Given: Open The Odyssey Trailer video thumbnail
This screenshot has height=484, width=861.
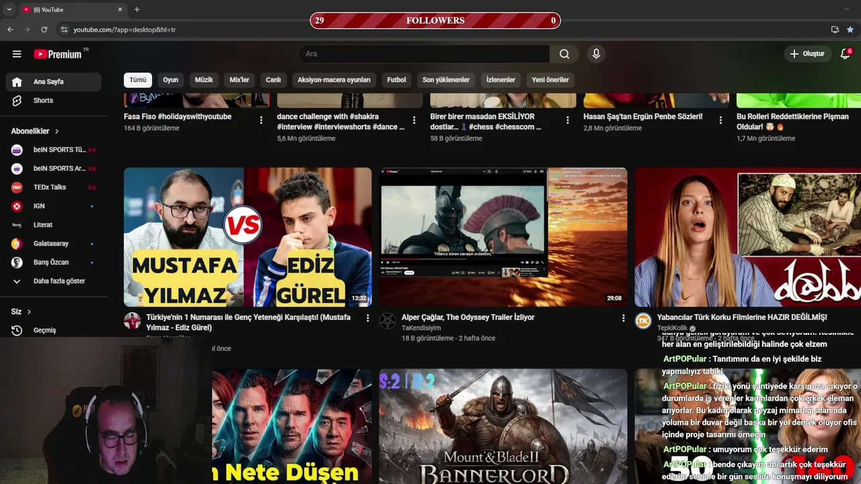Looking at the screenshot, I should (x=503, y=237).
